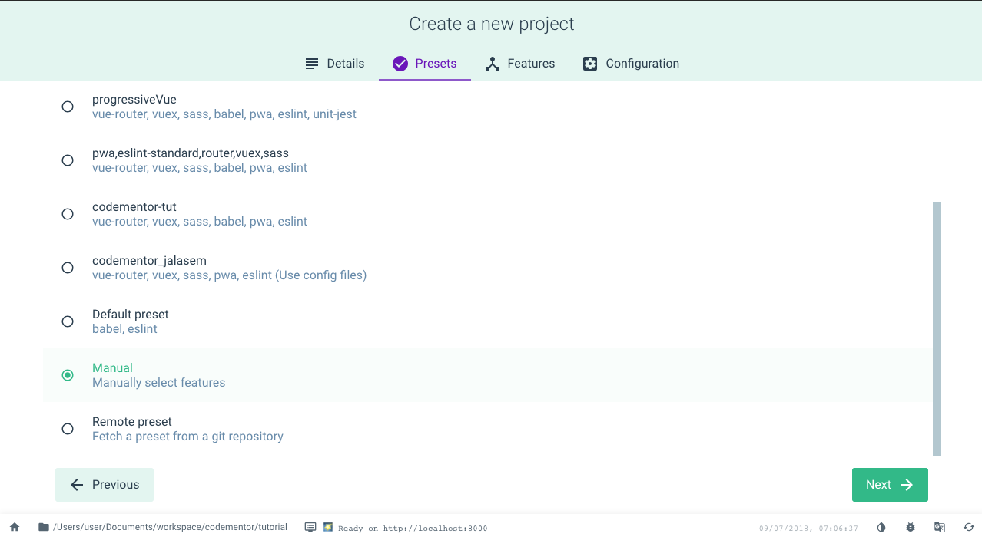Toggle dark mode via the contrast icon
Image resolution: width=982 pixels, height=537 pixels.
881,527
